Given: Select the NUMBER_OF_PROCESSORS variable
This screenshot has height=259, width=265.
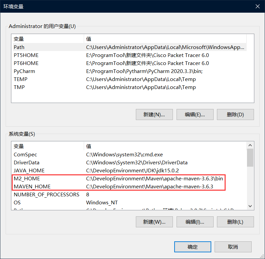Looking at the screenshot, I should click(x=129, y=195).
